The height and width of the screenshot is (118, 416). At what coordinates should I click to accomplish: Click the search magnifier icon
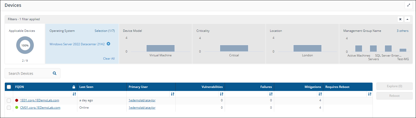pyautogui.click(x=55, y=73)
